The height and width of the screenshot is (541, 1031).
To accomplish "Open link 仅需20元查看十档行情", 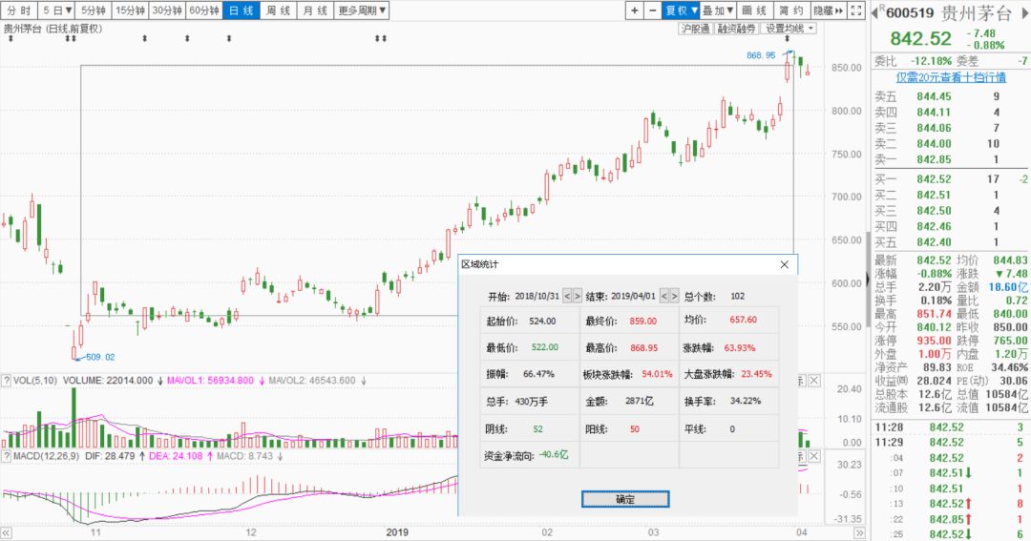I will coord(950,77).
